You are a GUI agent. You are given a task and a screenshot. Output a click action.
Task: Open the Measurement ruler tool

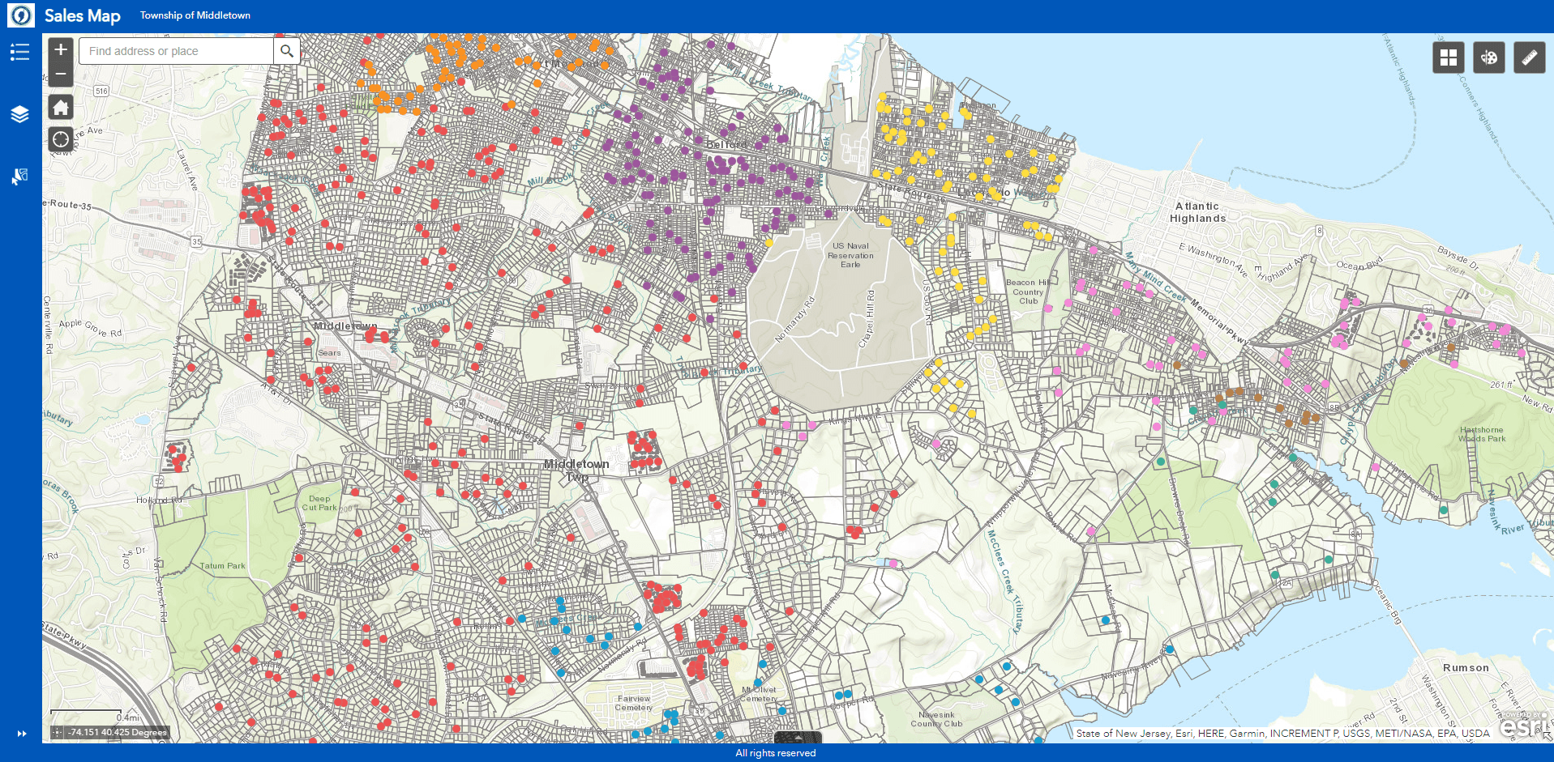[x=1530, y=57]
